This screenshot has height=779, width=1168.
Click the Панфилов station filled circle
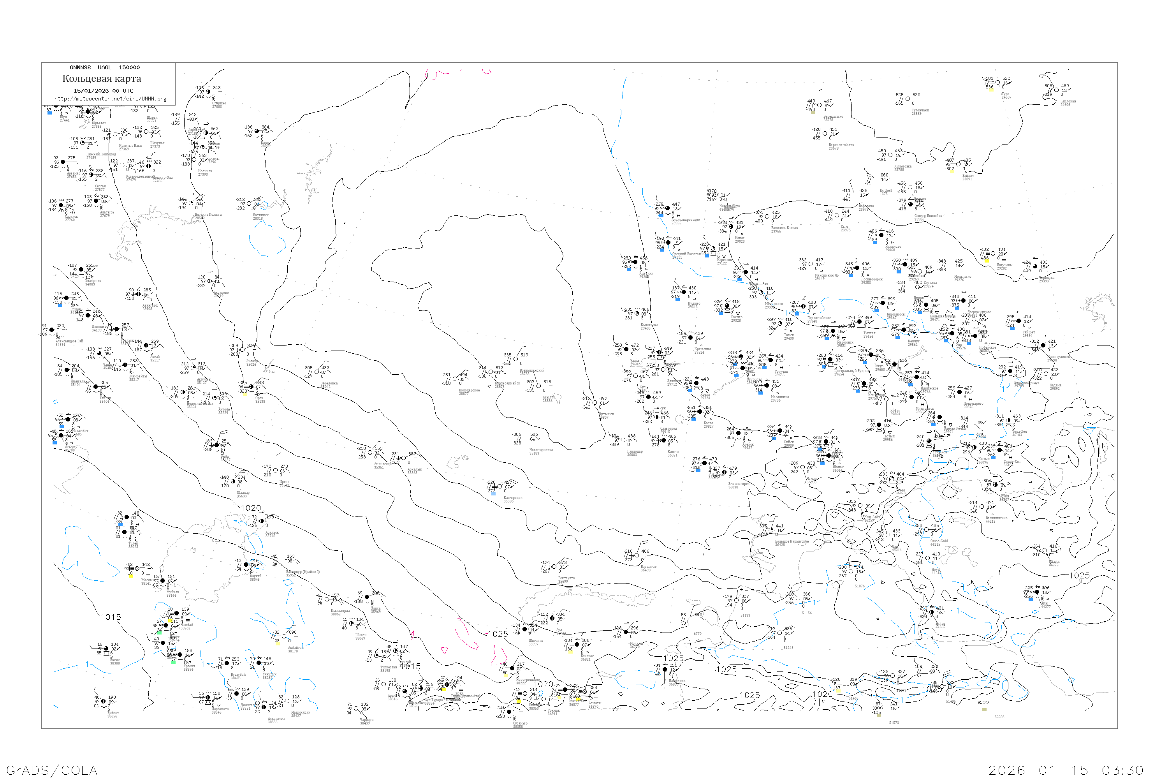tap(665, 669)
